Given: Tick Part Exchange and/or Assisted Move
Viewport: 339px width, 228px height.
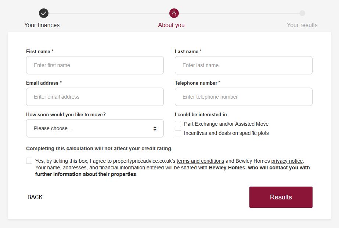Looking at the screenshot, I should [178, 124].
